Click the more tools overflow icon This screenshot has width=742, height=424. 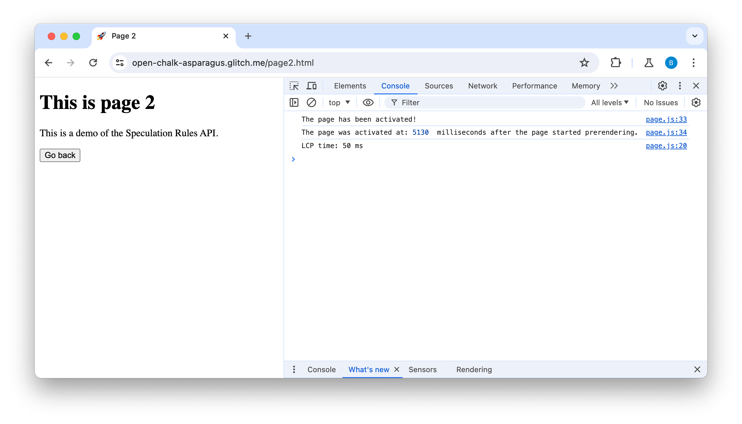click(614, 86)
